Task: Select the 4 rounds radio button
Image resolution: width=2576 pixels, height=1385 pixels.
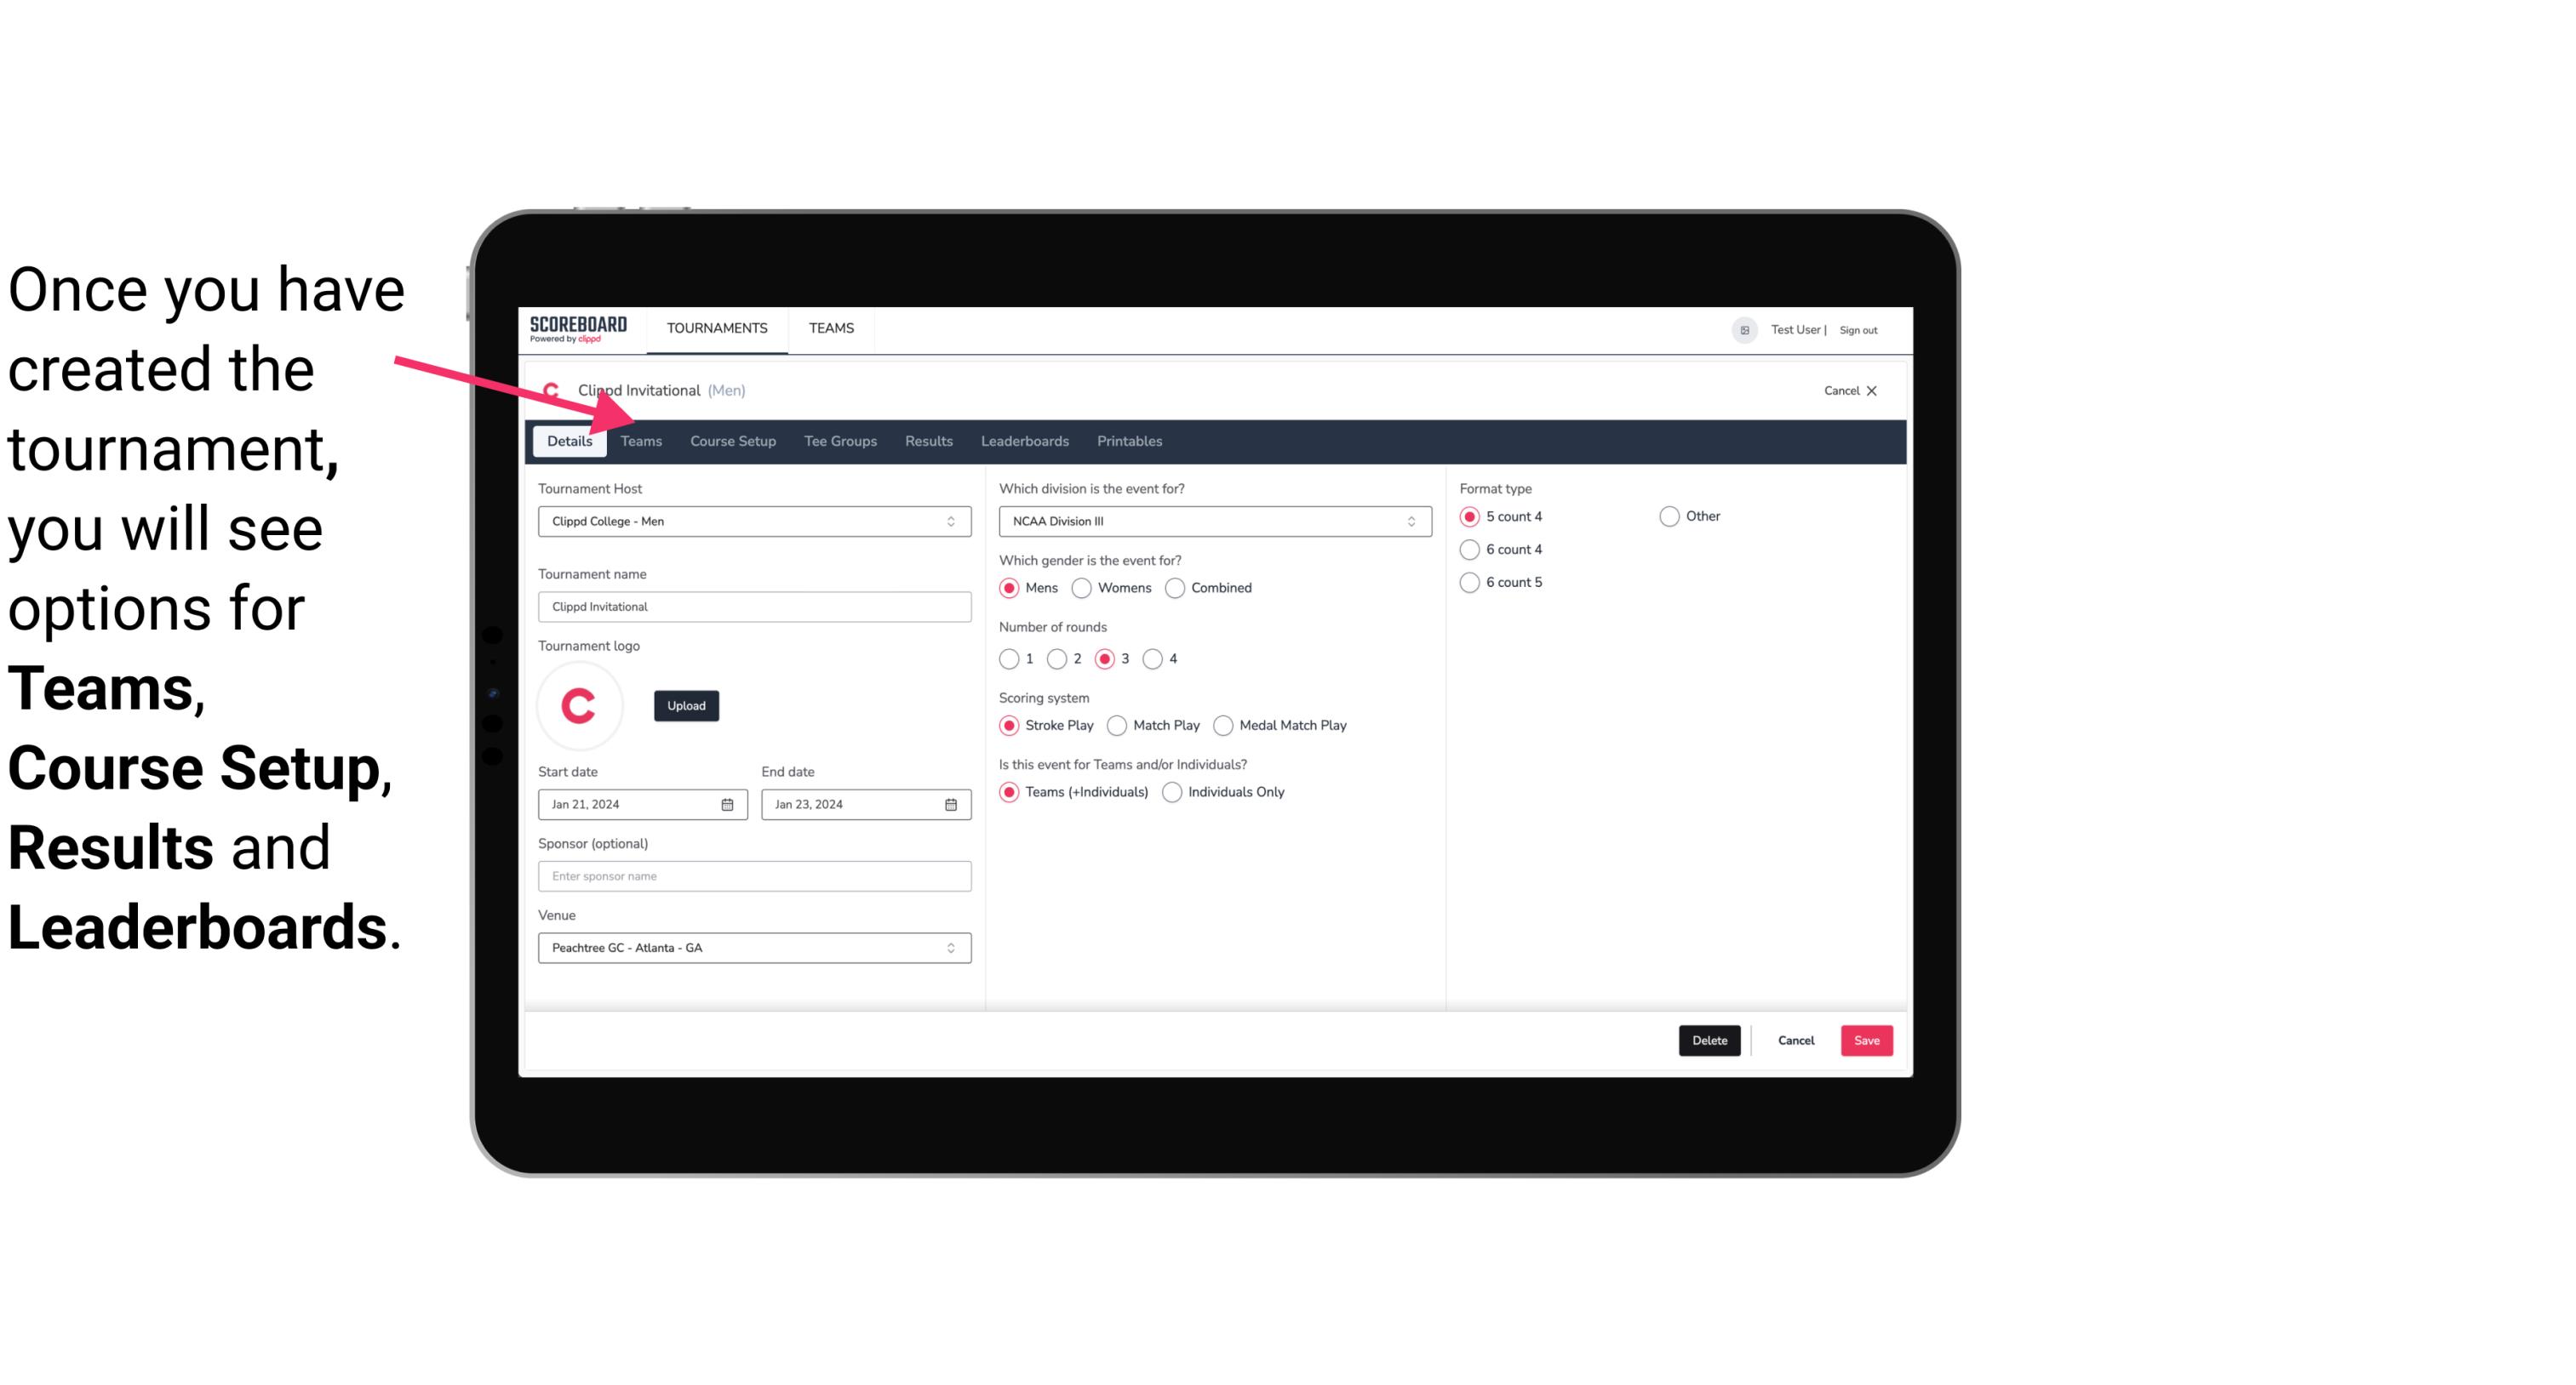Action: tap(1153, 658)
